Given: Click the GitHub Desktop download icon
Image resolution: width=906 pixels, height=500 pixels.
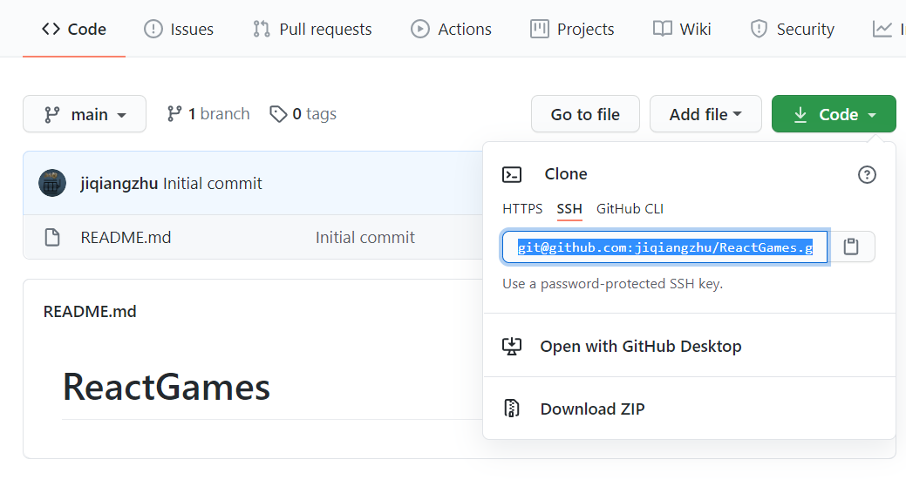Looking at the screenshot, I should [x=512, y=347].
